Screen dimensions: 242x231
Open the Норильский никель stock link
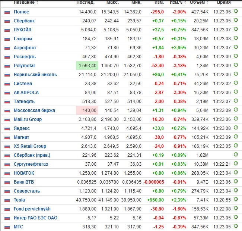point(35,75)
